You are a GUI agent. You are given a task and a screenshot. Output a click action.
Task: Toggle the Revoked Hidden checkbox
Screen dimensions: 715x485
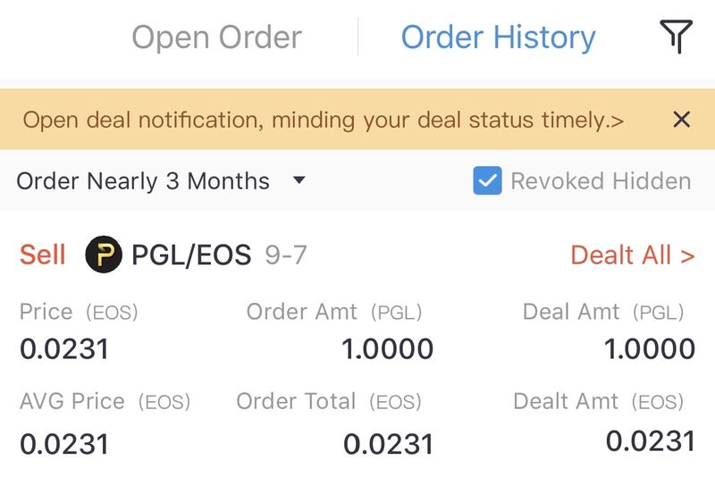[487, 181]
